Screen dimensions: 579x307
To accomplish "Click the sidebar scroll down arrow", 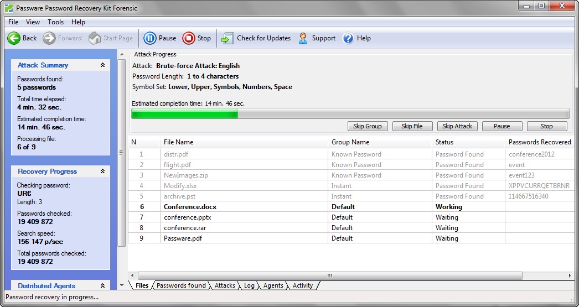I will pos(122,285).
